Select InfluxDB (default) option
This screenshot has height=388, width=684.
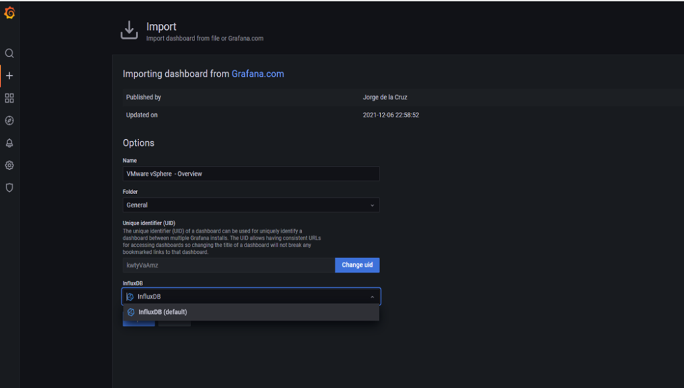(x=251, y=312)
